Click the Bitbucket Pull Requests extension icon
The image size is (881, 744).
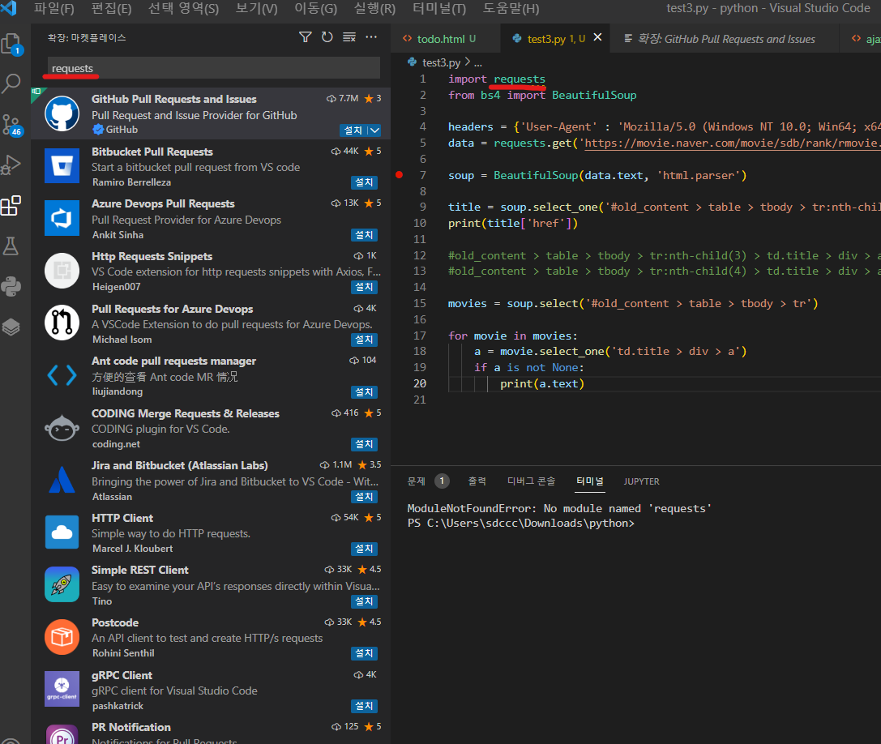pyautogui.click(x=62, y=166)
